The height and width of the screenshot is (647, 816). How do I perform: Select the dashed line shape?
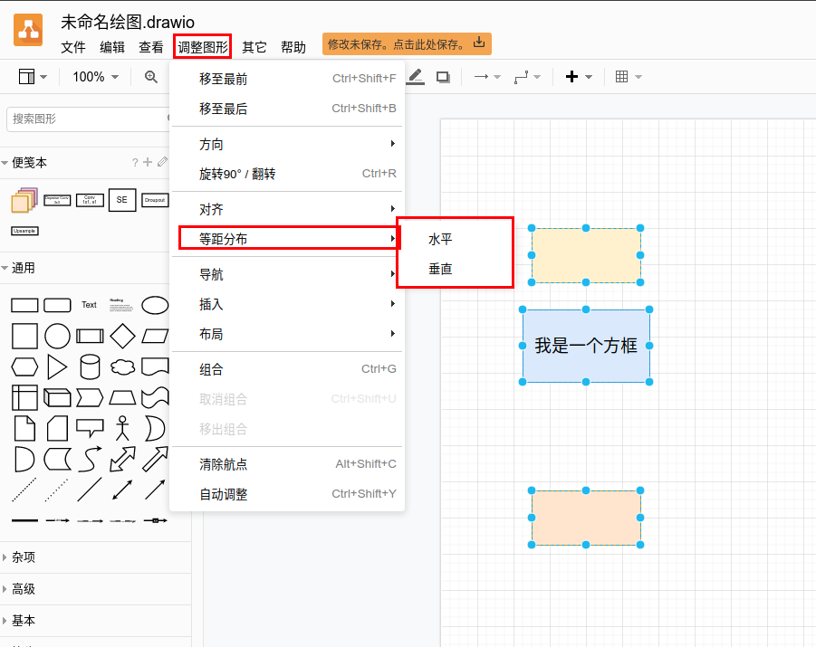(x=24, y=490)
